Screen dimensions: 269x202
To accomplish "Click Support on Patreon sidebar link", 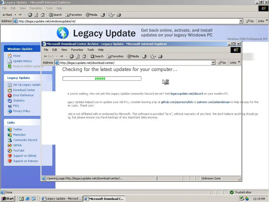I will [x=25, y=161].
